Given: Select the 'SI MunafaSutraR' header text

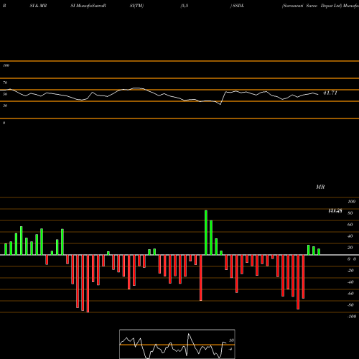Looking at the screenshot, I should pyautogui.click(x=88, y=6).
